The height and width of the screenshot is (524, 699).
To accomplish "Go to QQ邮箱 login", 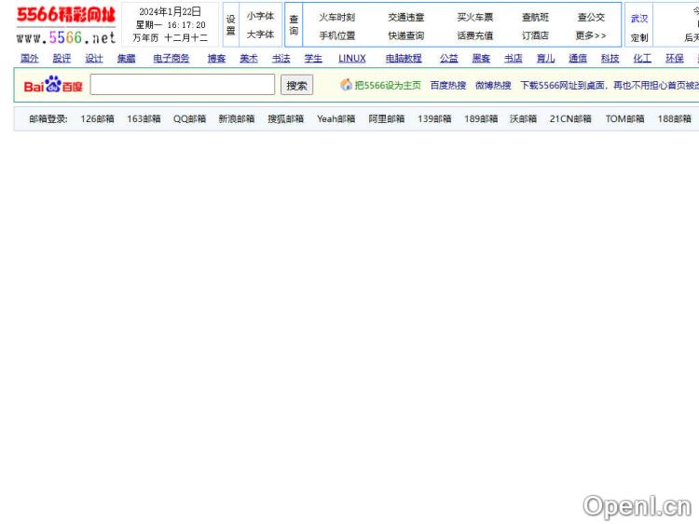I will 189,119.
